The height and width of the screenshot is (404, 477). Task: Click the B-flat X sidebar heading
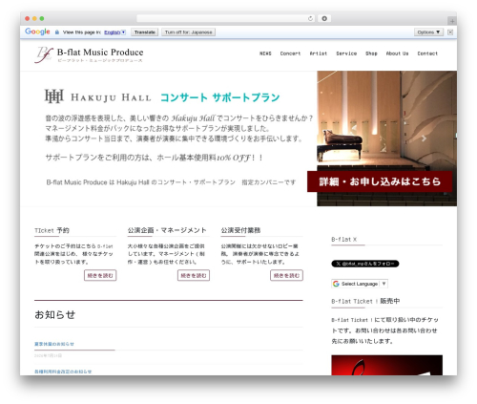344,239
